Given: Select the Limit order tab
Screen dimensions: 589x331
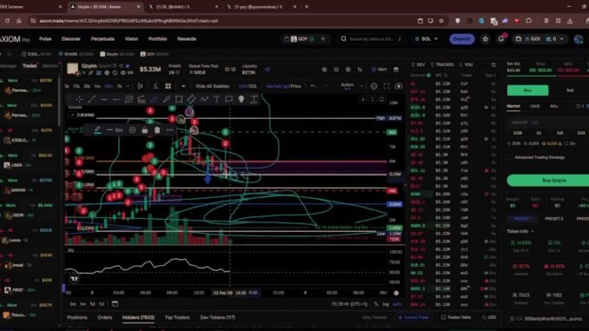Looking at the screenshot, I should (x=534, y=106).
